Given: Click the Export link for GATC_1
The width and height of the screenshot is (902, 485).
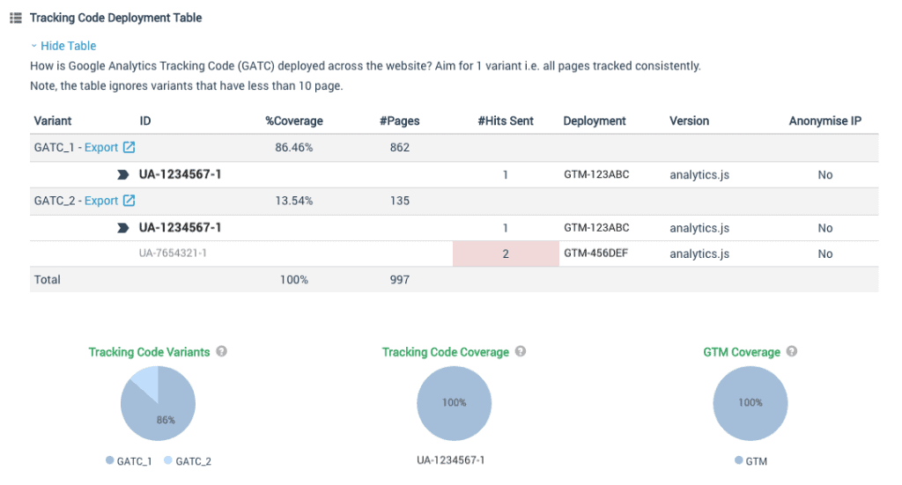Looking at the screenshot, I should (101, 147).
